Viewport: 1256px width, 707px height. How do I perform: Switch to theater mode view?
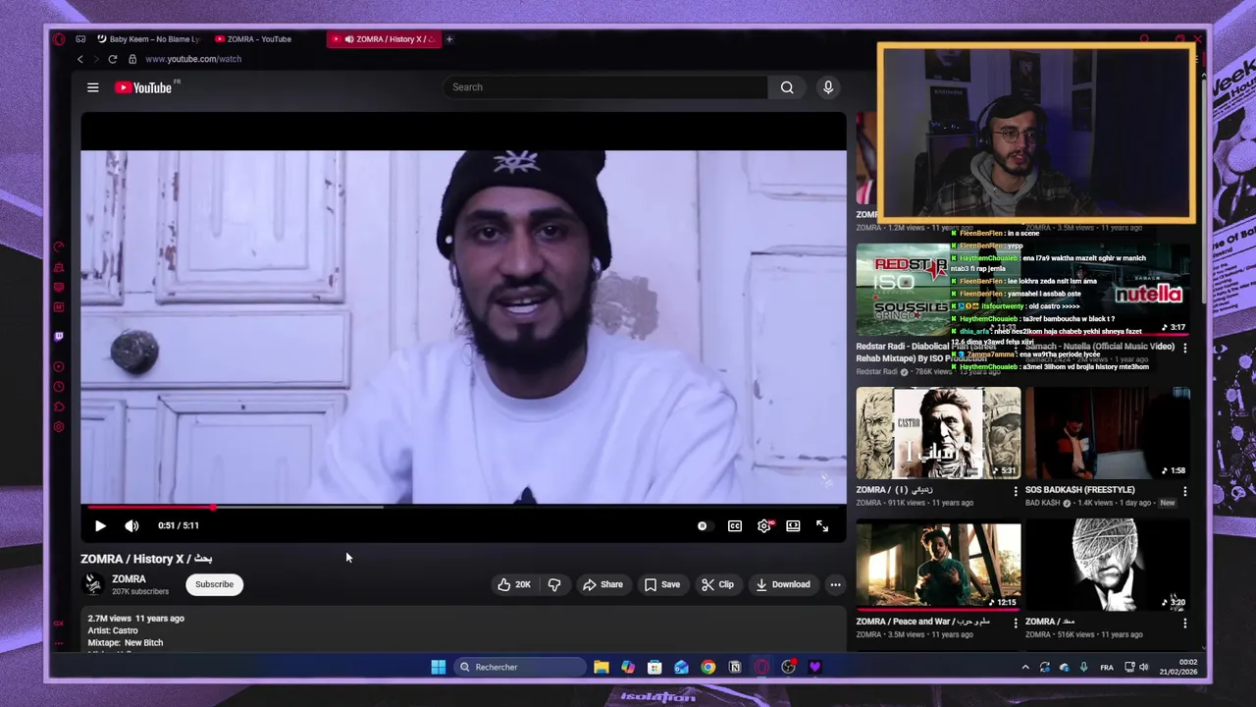tap(793, 526)
